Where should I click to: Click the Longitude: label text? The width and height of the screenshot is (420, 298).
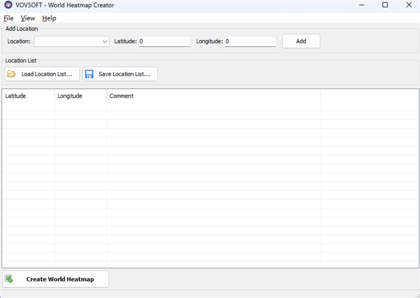[x=209, y=41]
